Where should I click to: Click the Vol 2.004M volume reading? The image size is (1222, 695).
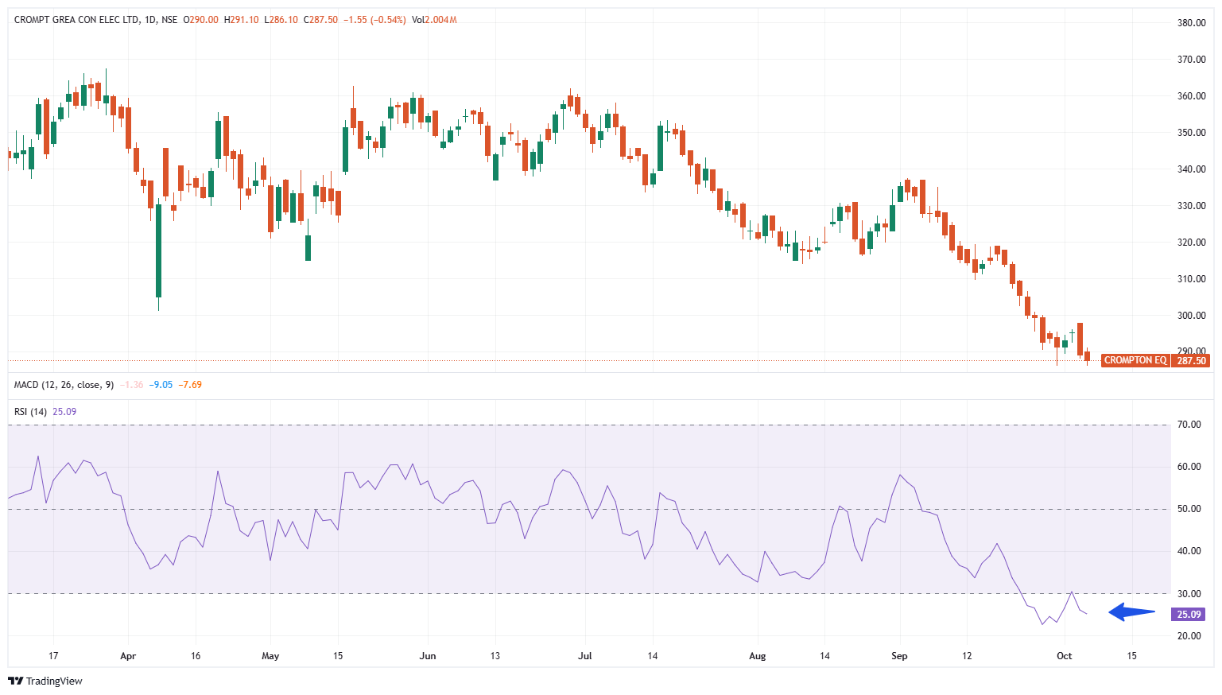(x=434, y=20)
